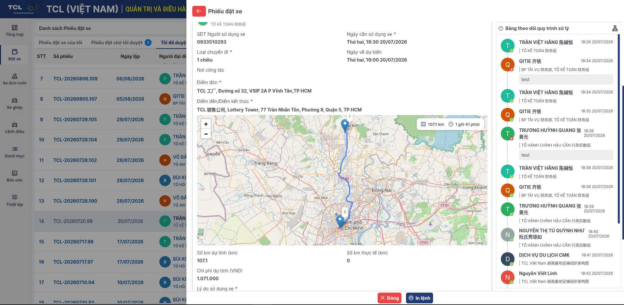
Task: Click the Đóng button
Action: (389, 298)
